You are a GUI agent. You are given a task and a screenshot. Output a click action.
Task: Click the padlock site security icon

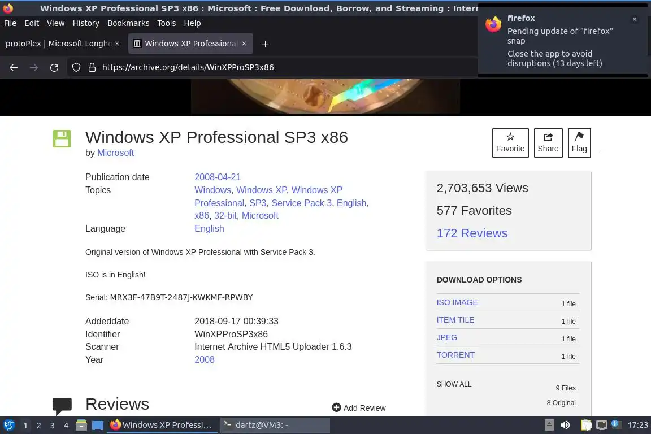click(92, 67)
